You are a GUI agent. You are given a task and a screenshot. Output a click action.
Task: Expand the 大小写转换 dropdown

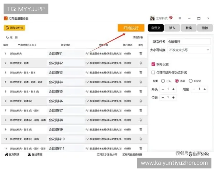tap(189, 50)
